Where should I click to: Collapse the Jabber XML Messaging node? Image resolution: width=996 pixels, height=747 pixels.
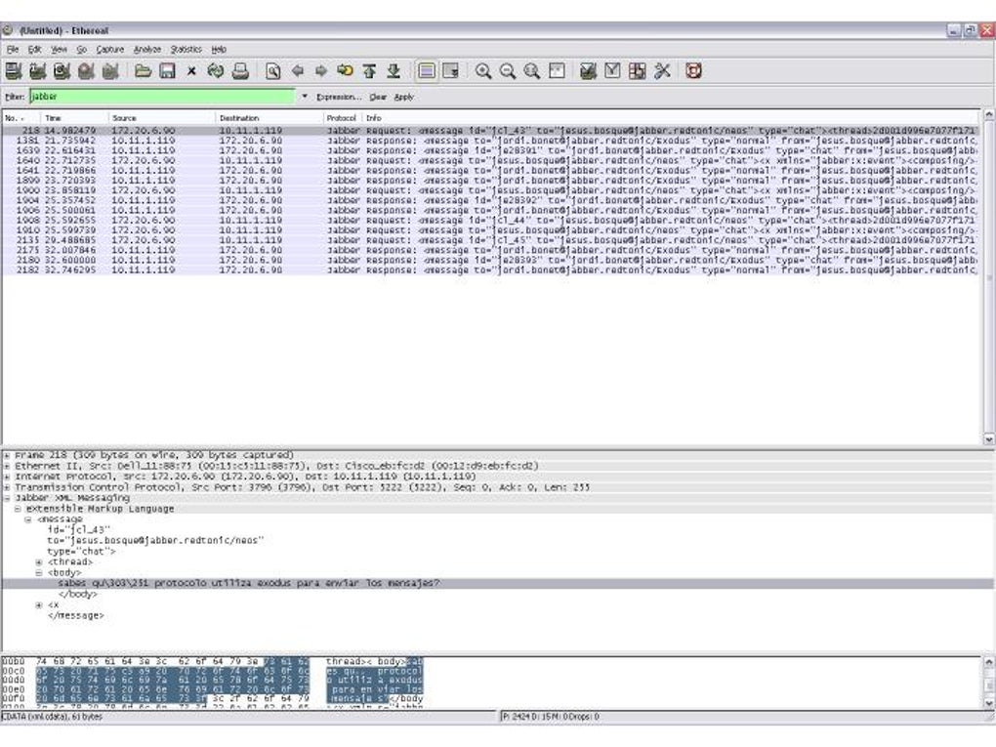[x=7, y=499]
